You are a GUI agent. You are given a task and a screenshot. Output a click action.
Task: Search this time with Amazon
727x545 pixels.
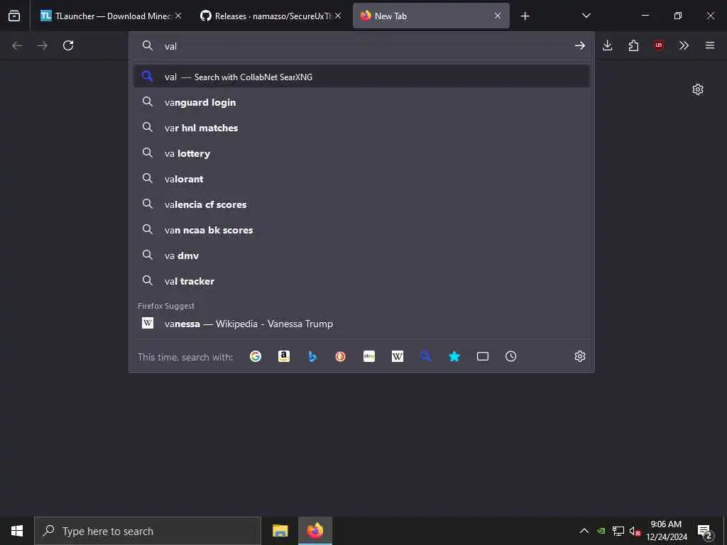(284, 356)
